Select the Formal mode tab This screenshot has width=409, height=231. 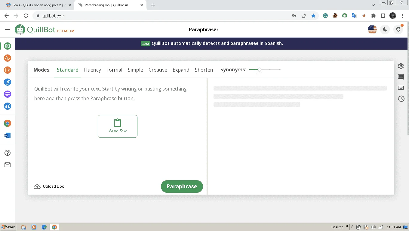point(115,70)
